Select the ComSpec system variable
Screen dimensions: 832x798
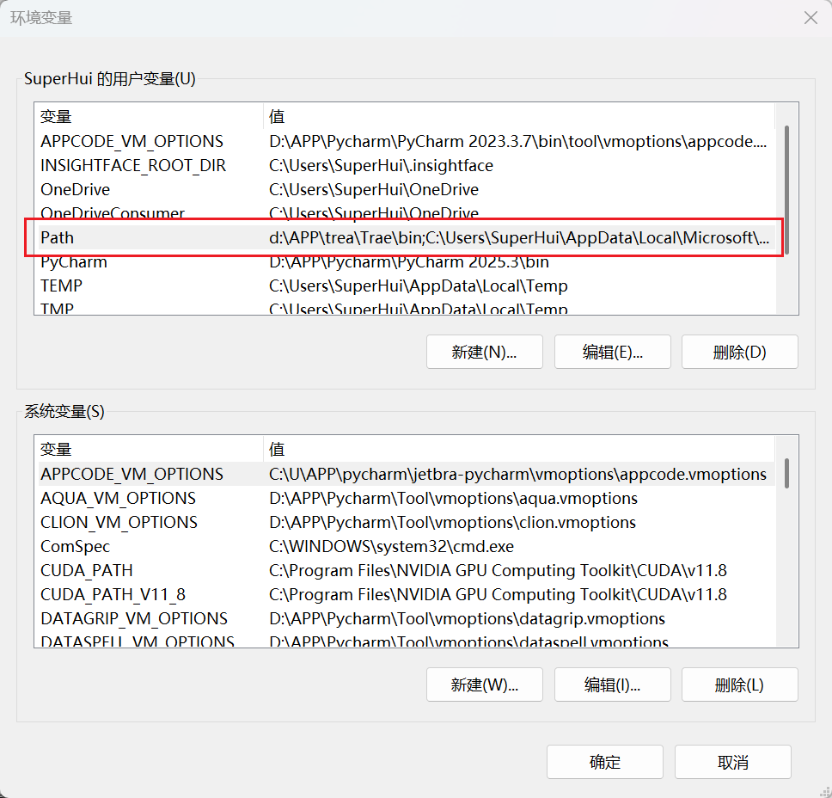pos(407,546)
